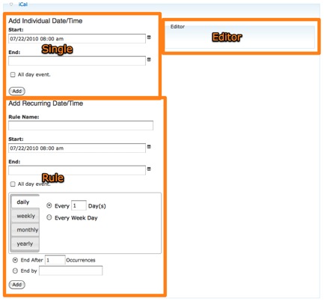324x302 pixels.
Task: Open calendar picker for recurring Start date
Action: (149, 147)
